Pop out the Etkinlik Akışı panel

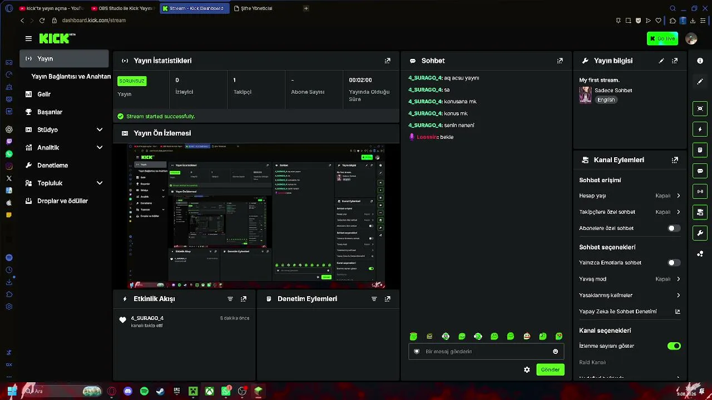(x=244, y=299)
